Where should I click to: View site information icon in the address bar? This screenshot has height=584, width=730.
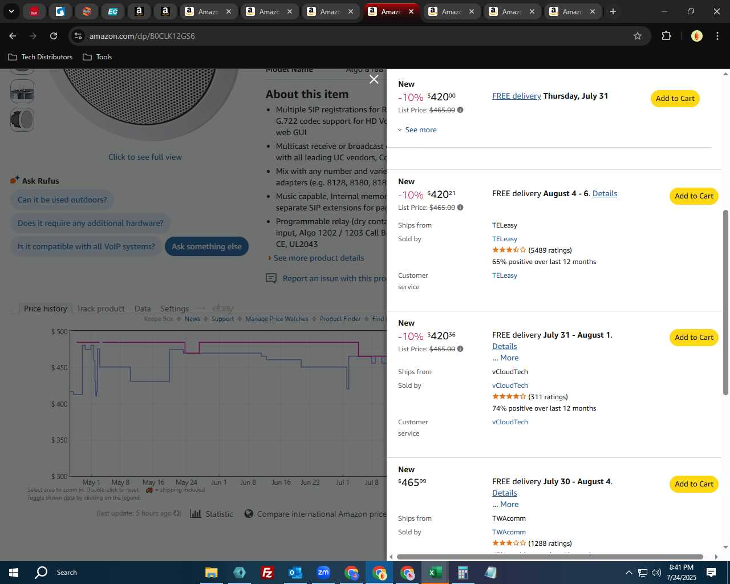pyautogui.click(x=78, y=36)
